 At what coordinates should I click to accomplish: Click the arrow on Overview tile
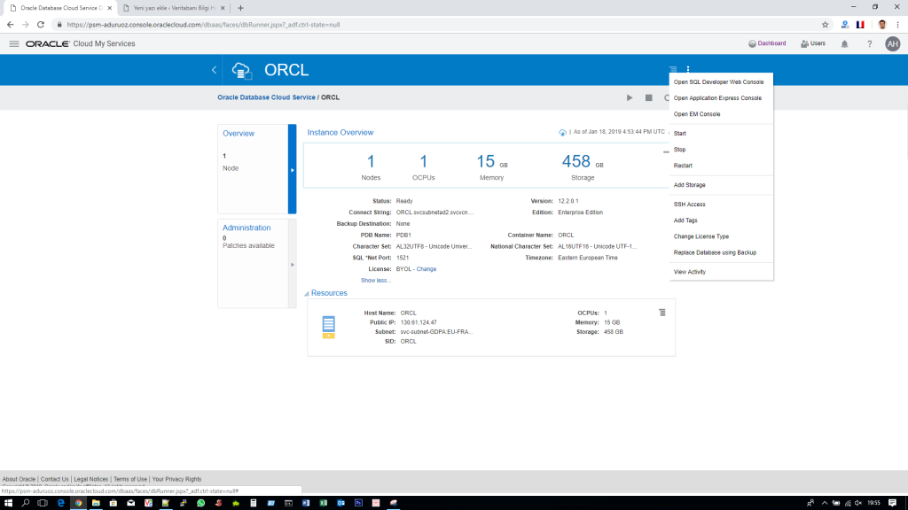[293, 169]
